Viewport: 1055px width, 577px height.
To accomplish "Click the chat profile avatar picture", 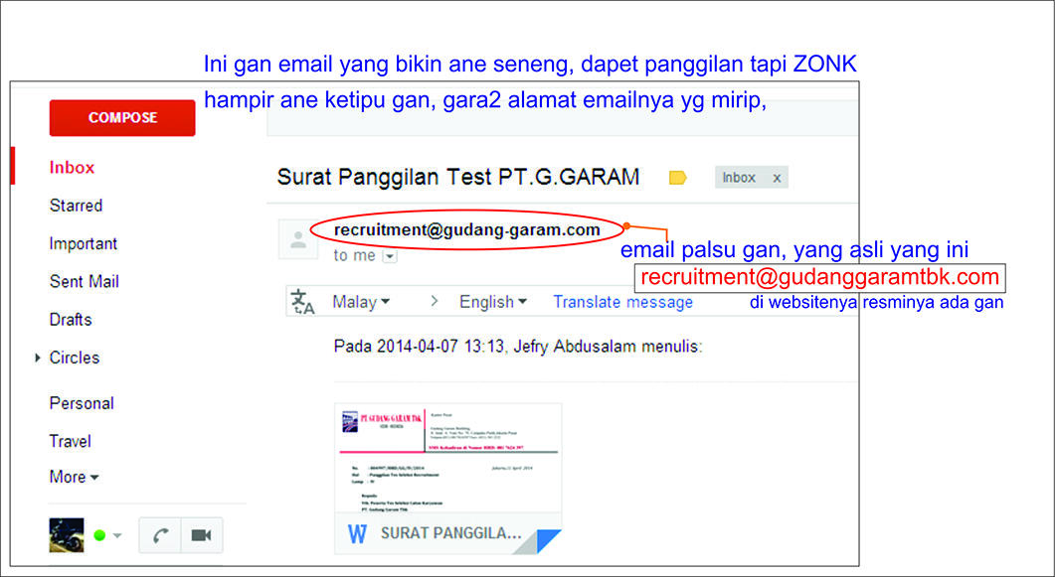I will 67,535.
